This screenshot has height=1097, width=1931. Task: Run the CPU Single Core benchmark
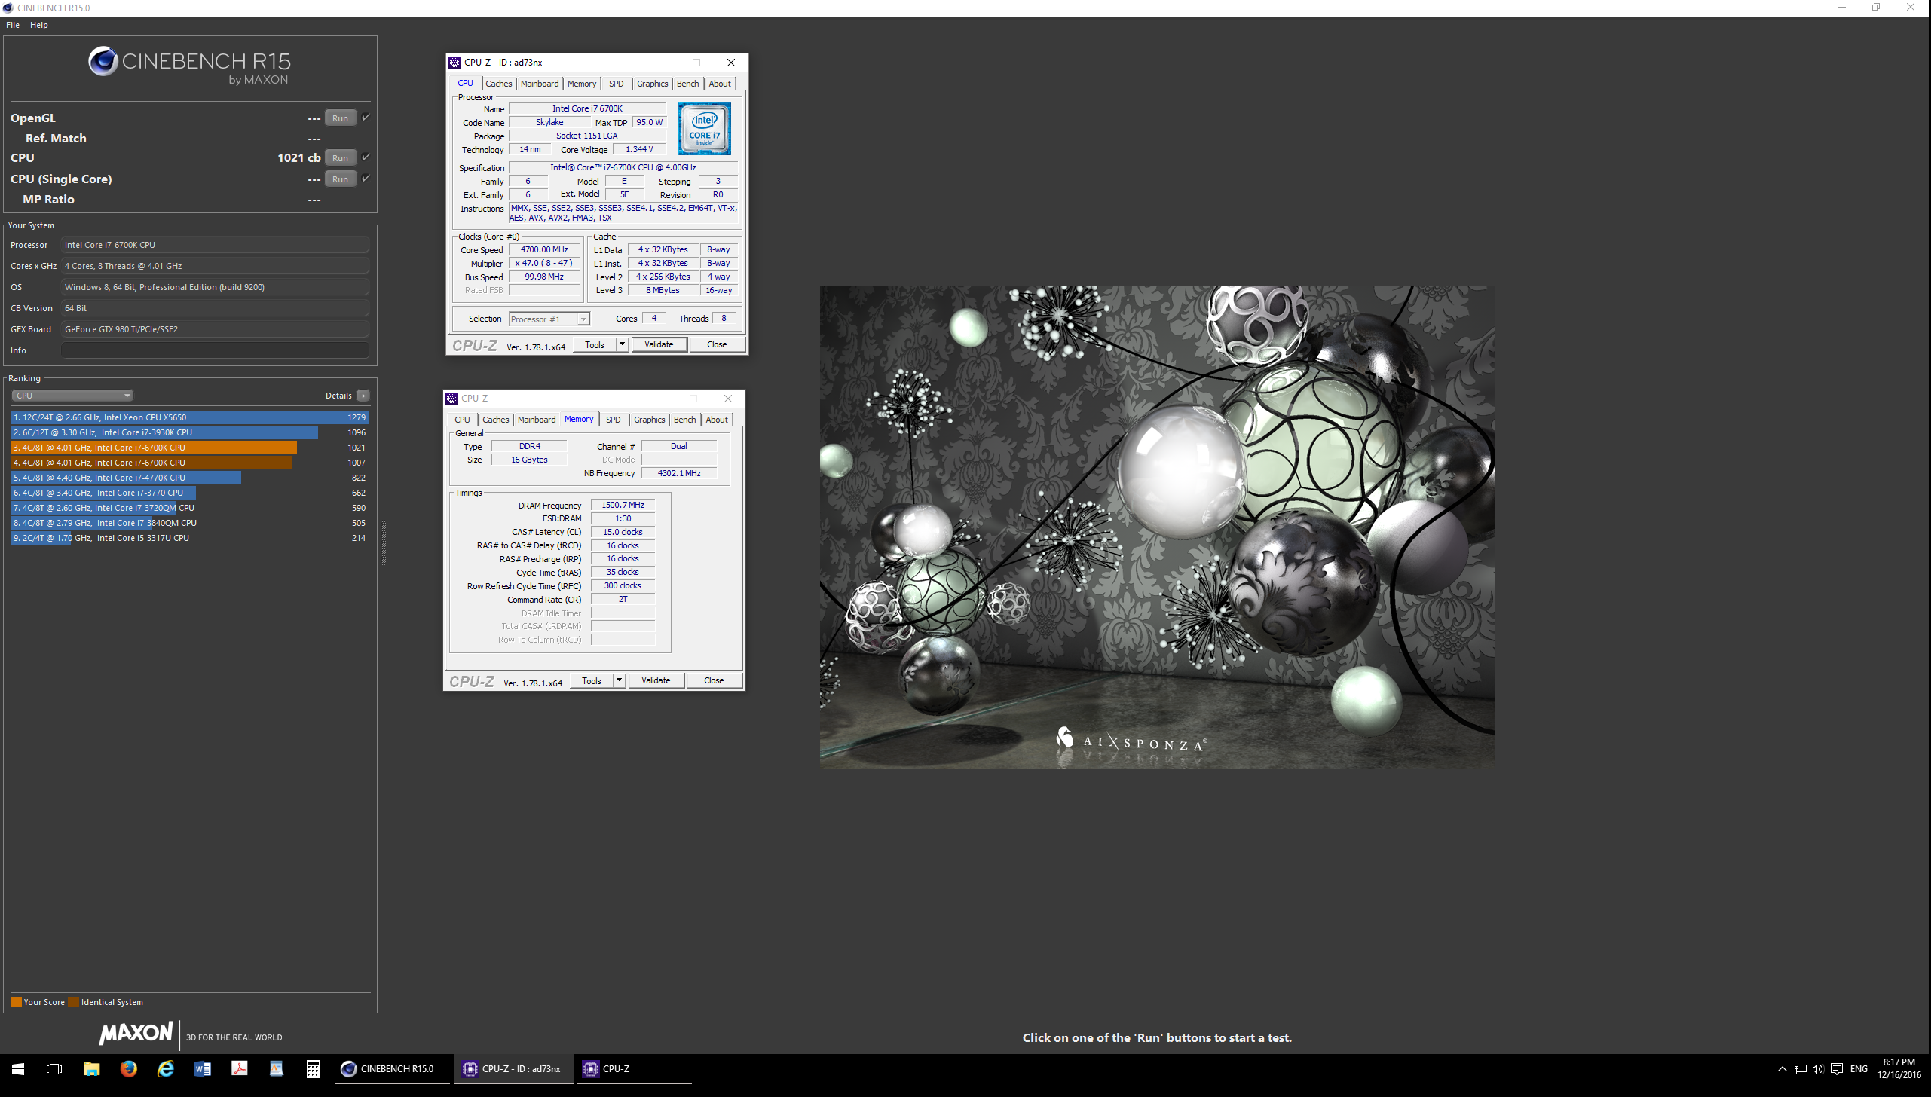pyautogui.click(x=341, y=179)
